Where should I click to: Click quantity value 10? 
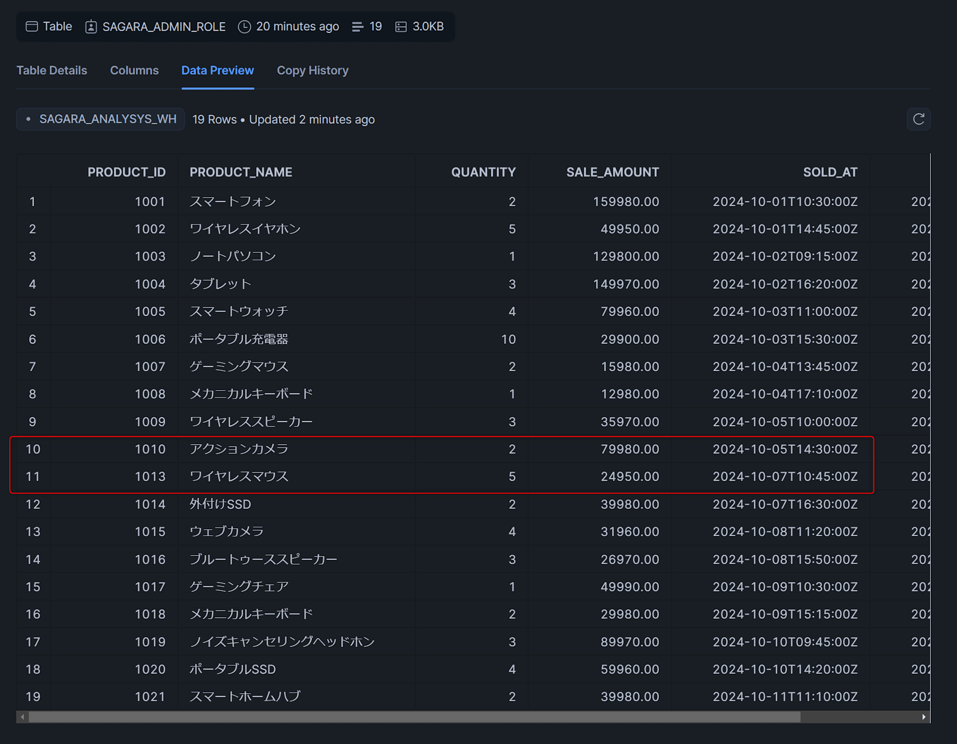pos(508,339)
